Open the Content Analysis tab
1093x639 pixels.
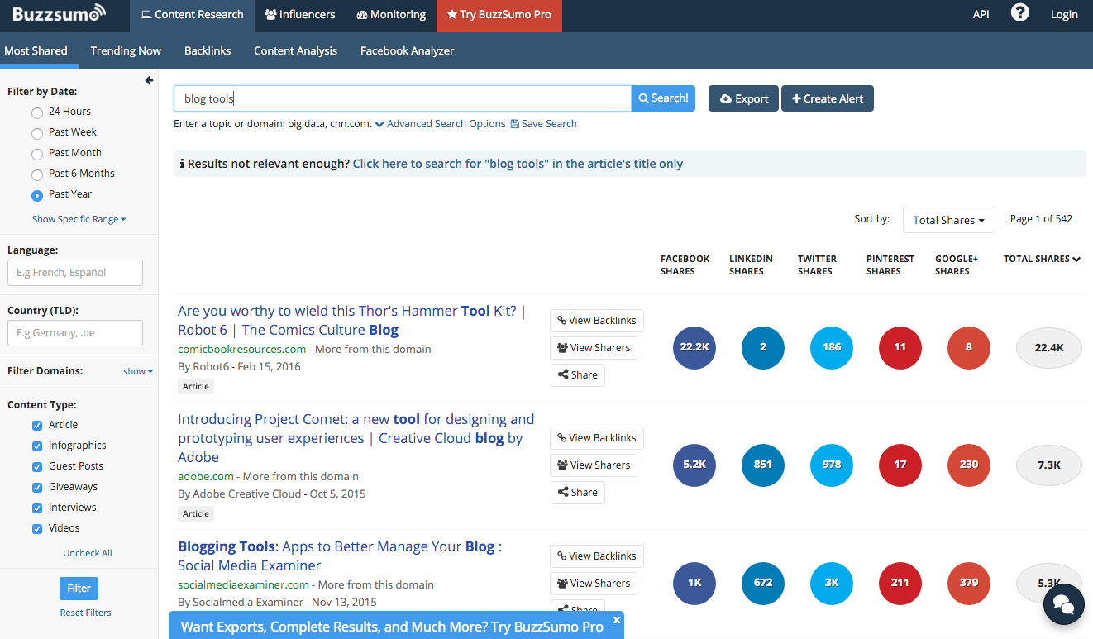[x=295, y=50]
